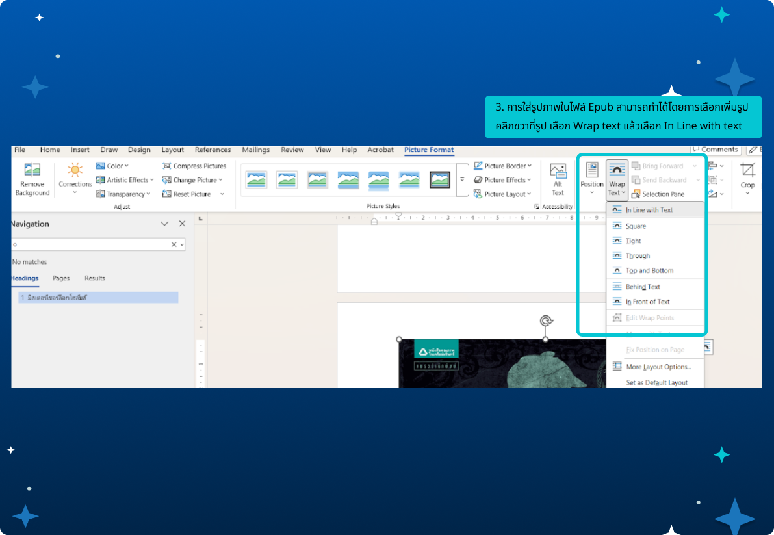Click the Comments button
The width and height of the screenshot is (774, 535).
(x=716, y=150)
